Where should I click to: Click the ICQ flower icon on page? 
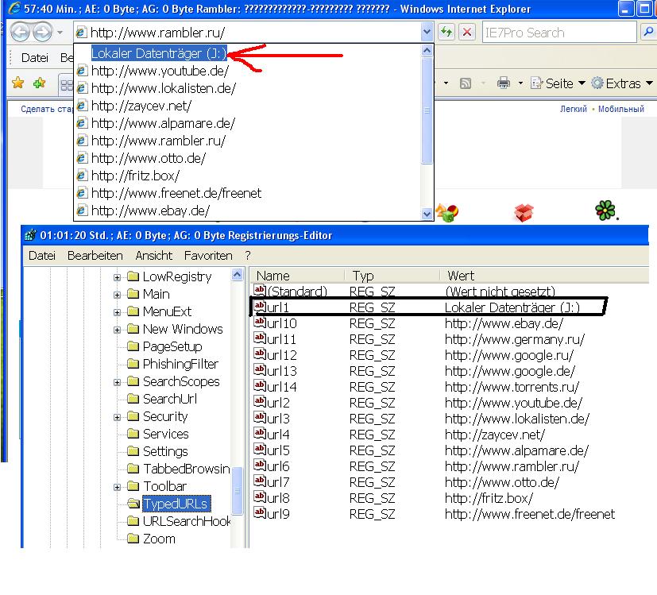pos(605,211)
